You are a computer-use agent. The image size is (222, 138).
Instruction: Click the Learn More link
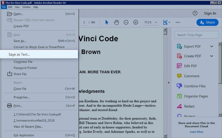click(x=196, y=132)
